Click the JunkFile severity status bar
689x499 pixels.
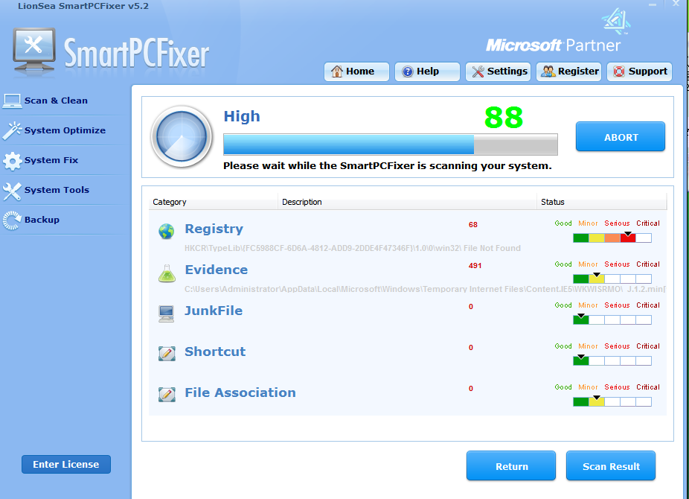coord(612,320)
